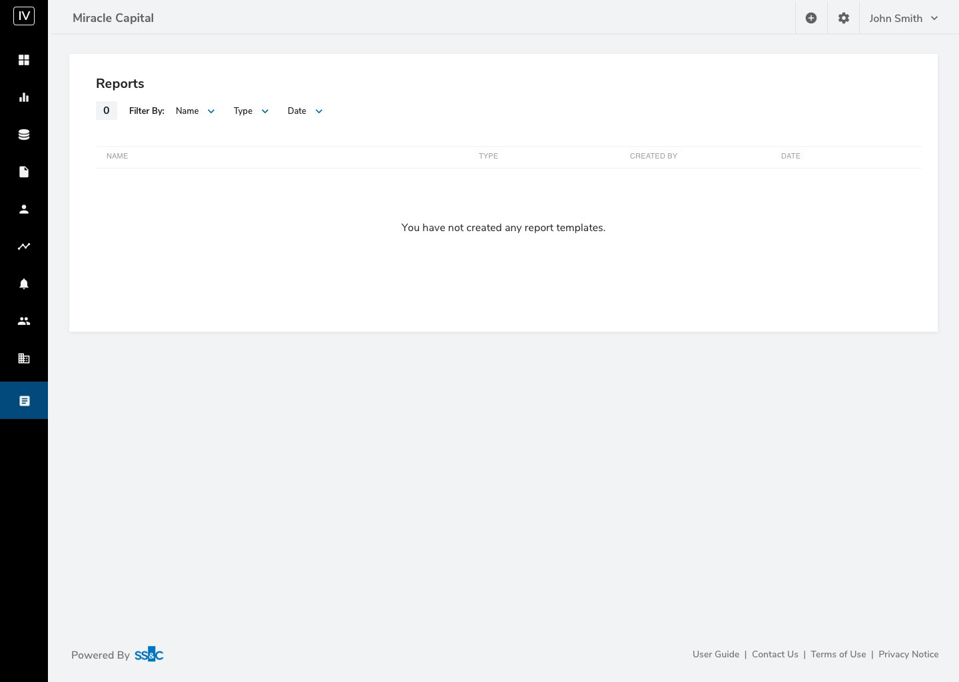Screen dimensions: 959x682
Task: Sort by the TYPE column header
Action: pyautogui.click(x=488, y=156)
